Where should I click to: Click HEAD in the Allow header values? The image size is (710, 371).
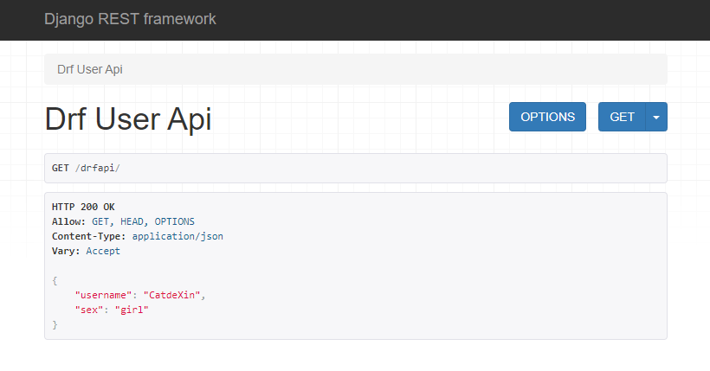pyautogui.click(x=132, y=221)
